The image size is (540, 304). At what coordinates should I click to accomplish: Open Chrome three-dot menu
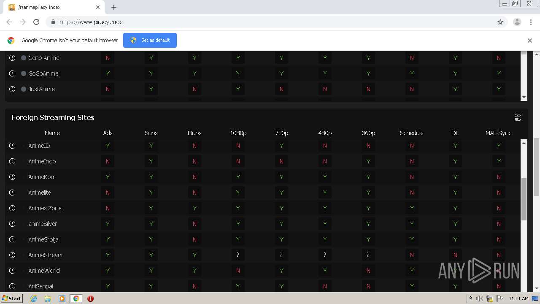coord(531,22)
